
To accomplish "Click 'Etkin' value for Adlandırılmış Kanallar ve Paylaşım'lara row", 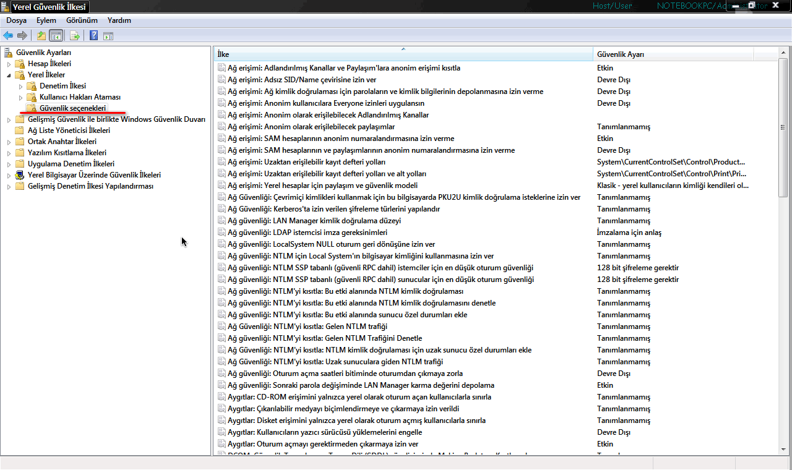I will pos(605,68).
